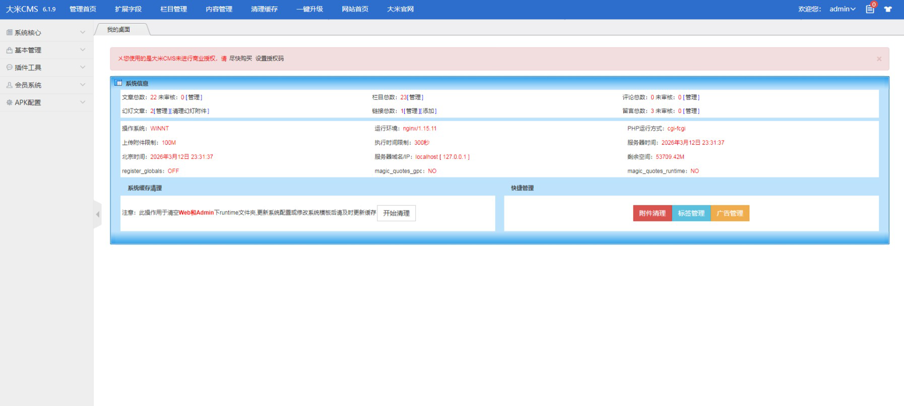Select the 我的桌面 tab
This screenshot has width=904, height=406.
(x=119, y=30)
